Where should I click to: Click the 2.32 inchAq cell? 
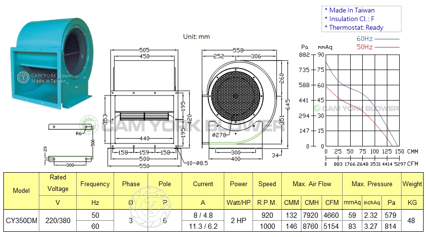(x=371, y=215)
